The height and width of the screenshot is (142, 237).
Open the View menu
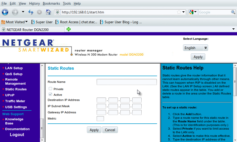22,3
